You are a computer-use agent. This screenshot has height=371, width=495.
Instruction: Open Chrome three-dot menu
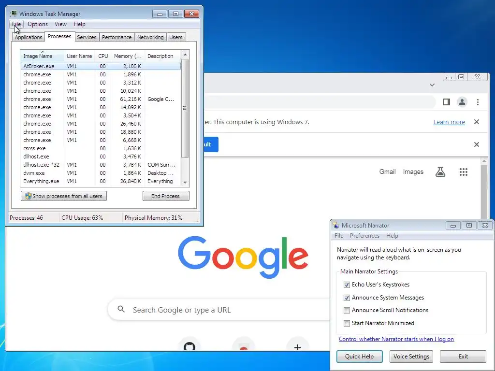pos(478,102)
